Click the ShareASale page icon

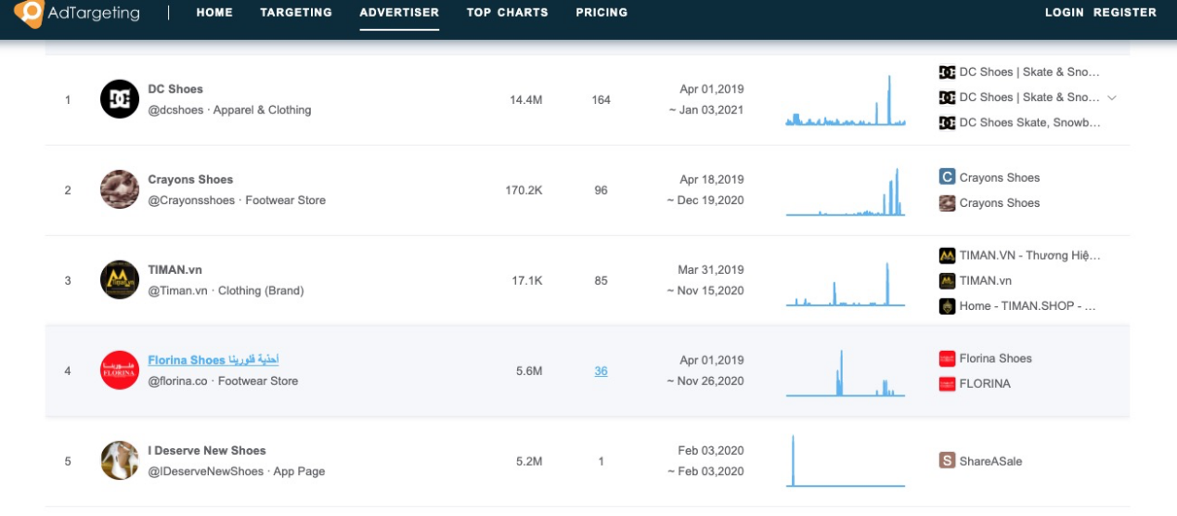click(x=947, y=460)
